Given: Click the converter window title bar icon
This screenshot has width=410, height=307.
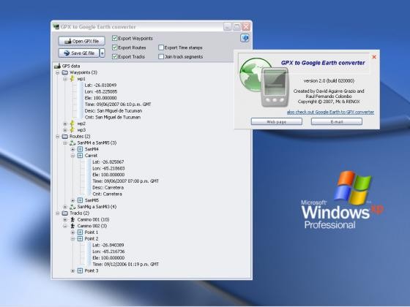Looking at the screenshot, I should pyautogui.click(x=56, y=26).
